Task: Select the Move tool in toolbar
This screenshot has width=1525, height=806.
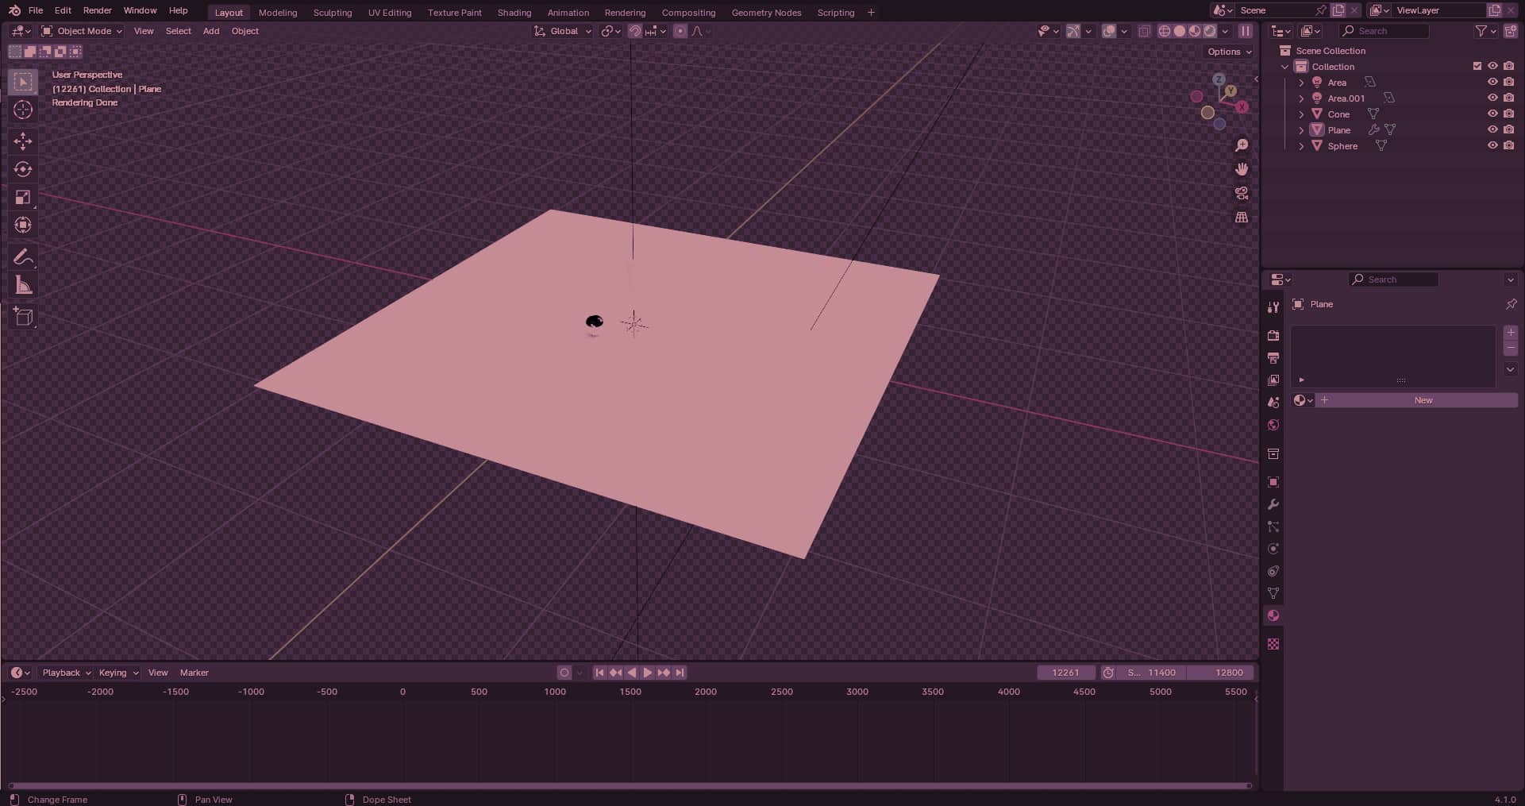Action: point(23,141)
